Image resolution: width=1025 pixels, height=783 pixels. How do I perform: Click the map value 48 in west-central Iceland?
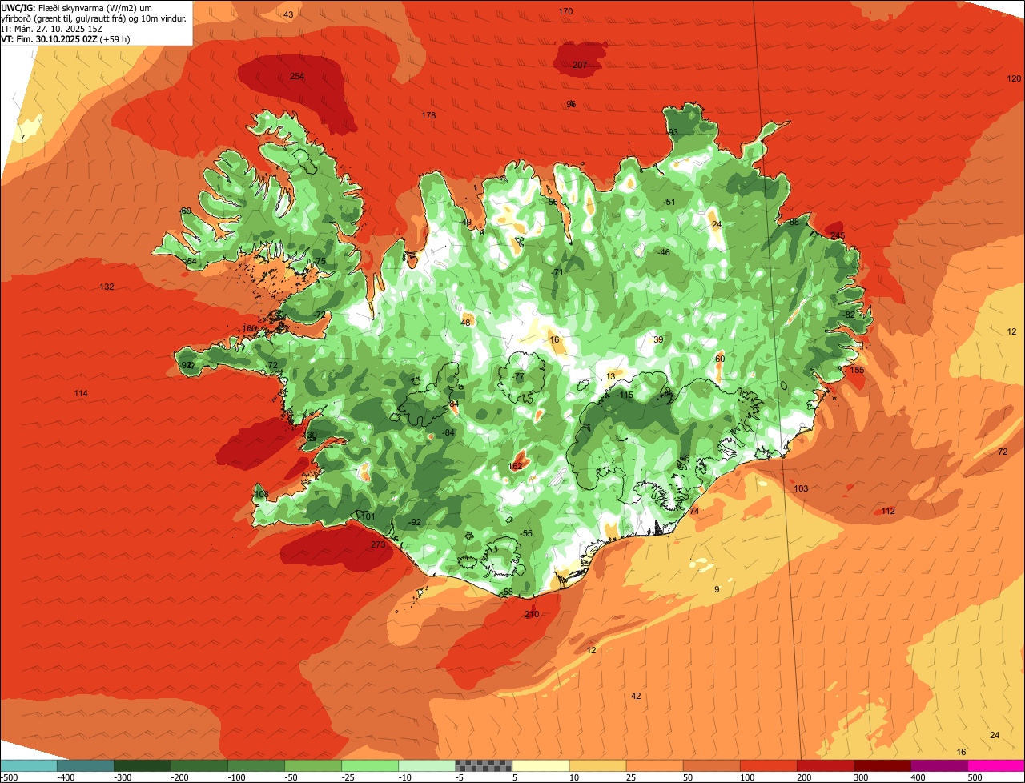(x=466, y=323)
